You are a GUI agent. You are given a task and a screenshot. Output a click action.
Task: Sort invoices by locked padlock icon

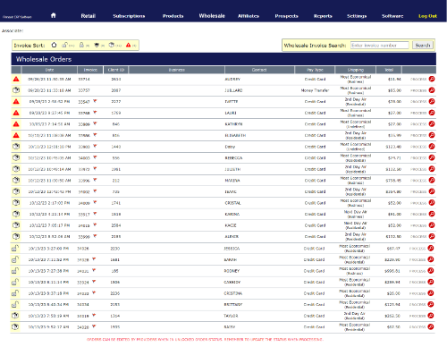point(81,45)
